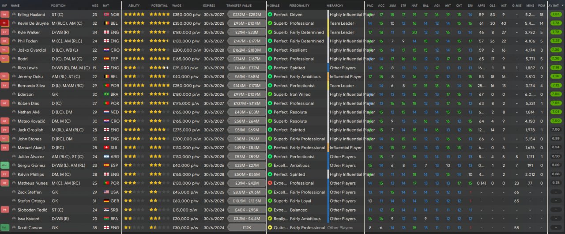Sort by the PERSONALITY column header

pyautogui.click(x=299, y=5)
